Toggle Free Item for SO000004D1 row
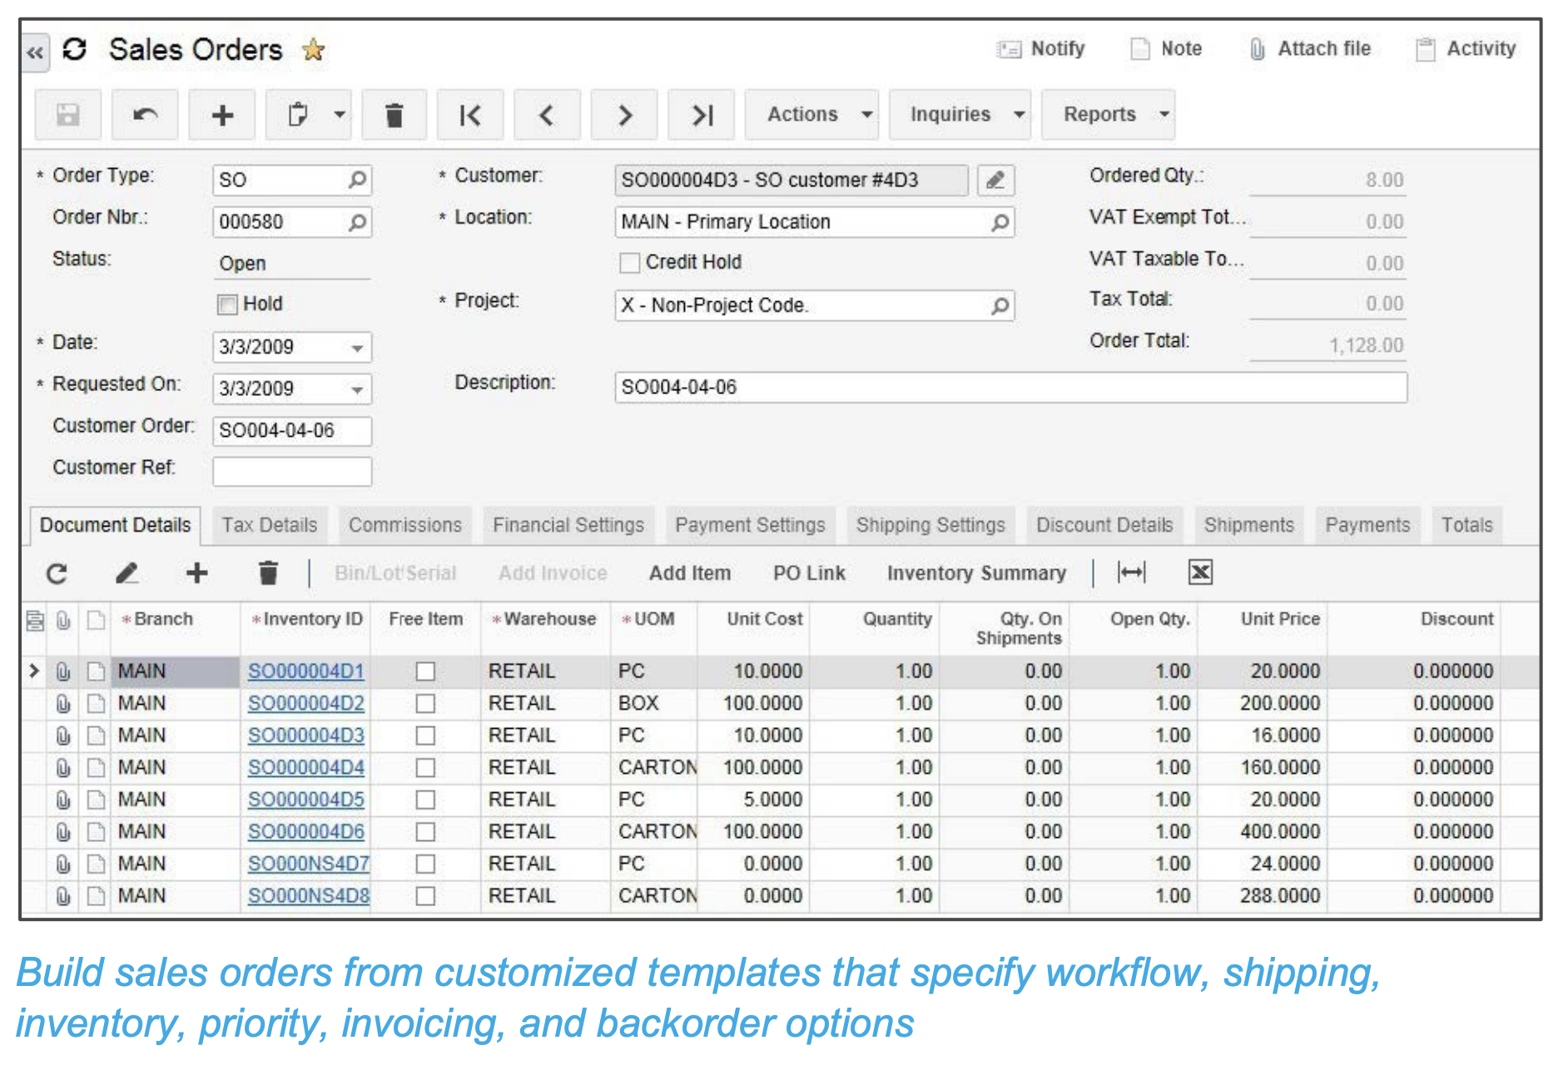The height and width of the screenshot is (1070, 1568). pyautogui.click(x=425, y=671)
